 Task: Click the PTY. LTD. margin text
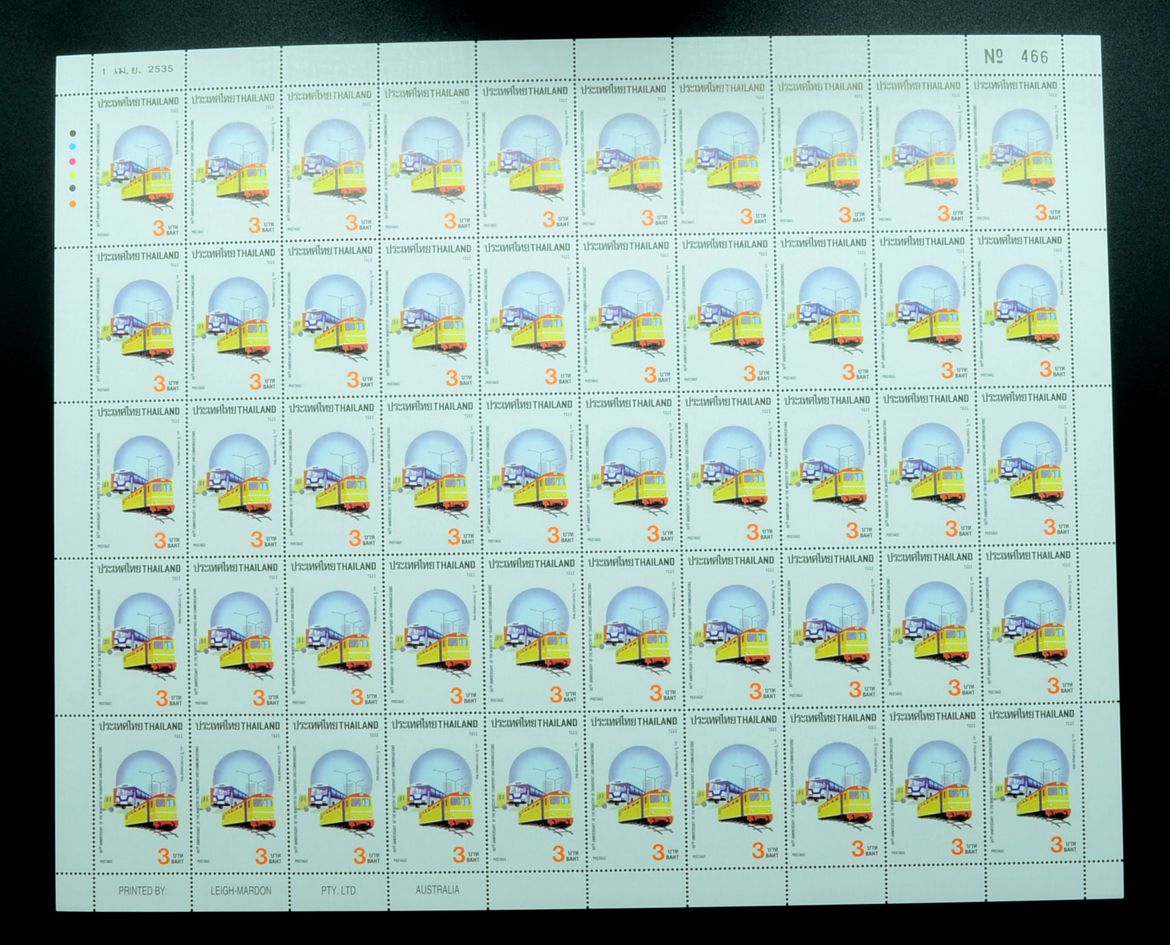(339, 891)
